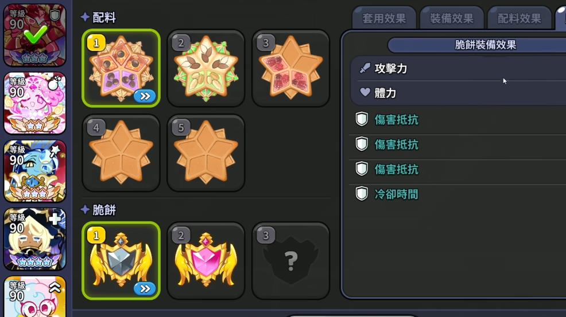The image size is (566, 317).
Task: Switch to the 裝備效果 tab
Action: (x=452, y=18)
